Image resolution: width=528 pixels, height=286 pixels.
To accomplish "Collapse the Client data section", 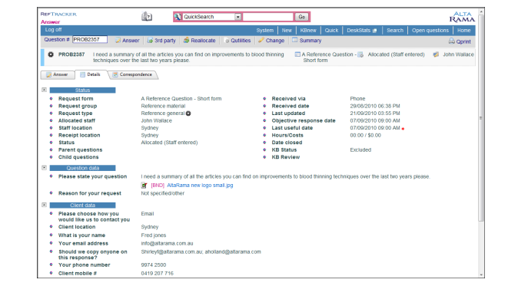I will [x=44, y=205].
